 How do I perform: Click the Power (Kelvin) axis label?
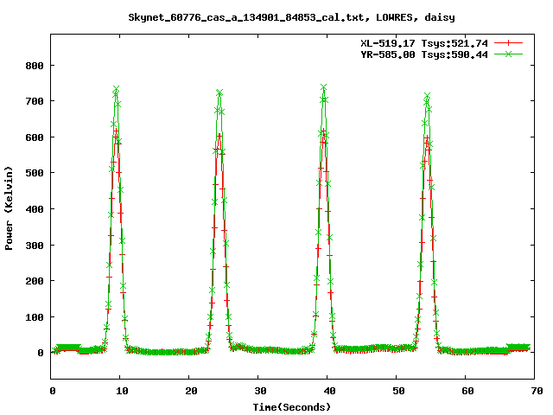tap(9, 208)
